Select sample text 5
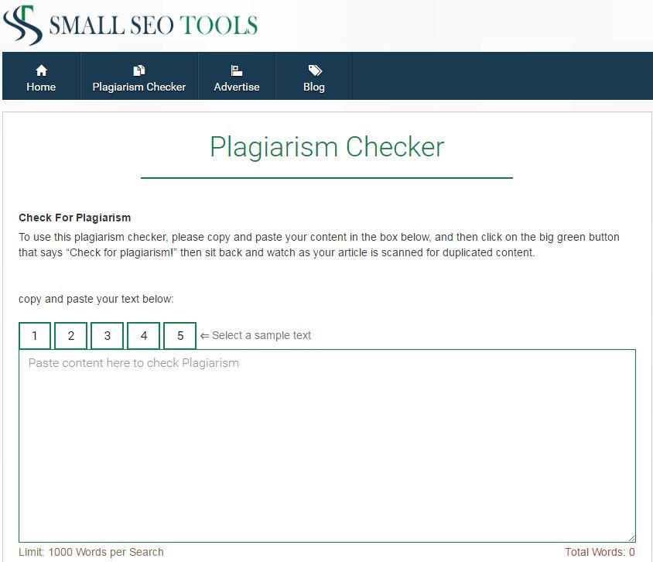653x562 pixels. 179,335
